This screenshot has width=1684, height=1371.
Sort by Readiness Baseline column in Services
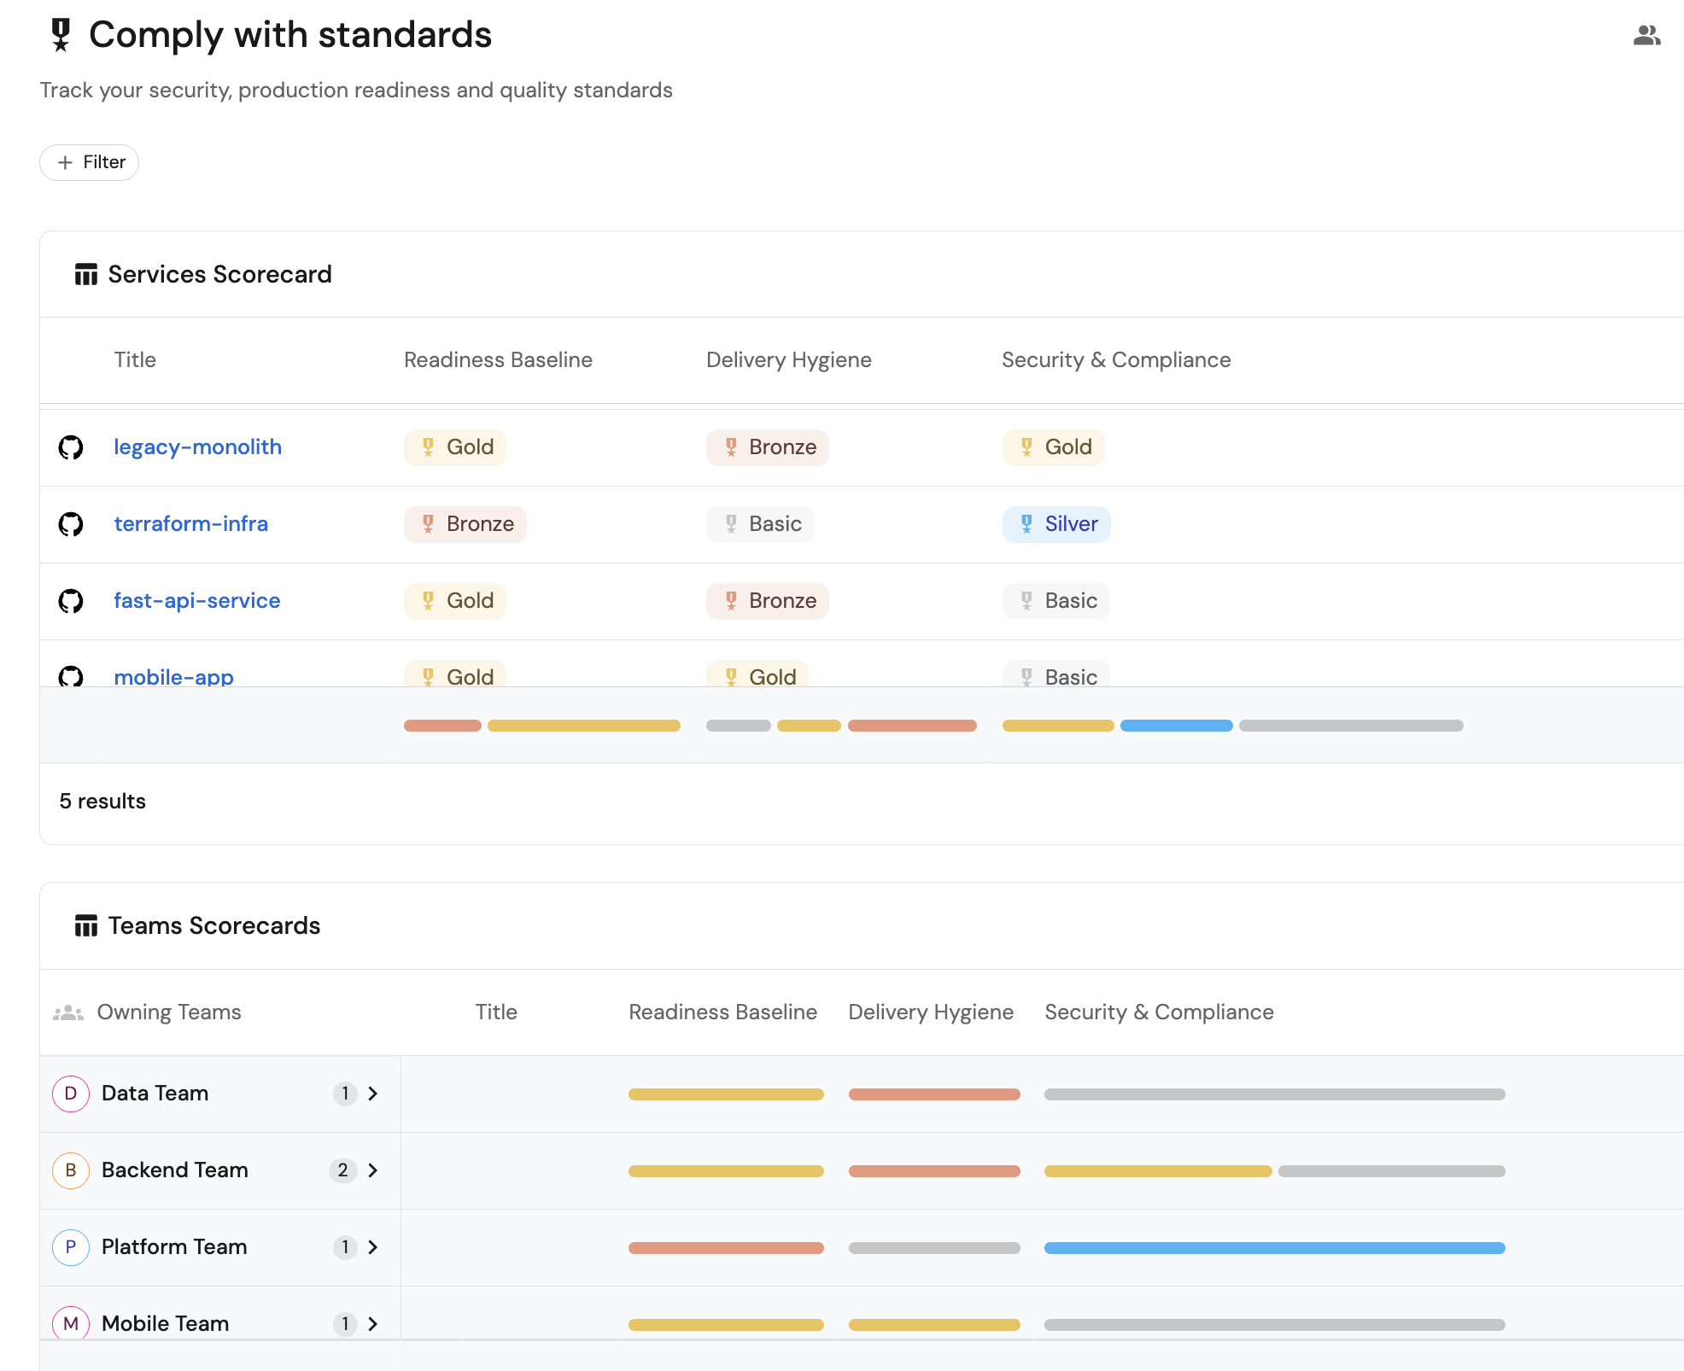(x=498, y=360)
